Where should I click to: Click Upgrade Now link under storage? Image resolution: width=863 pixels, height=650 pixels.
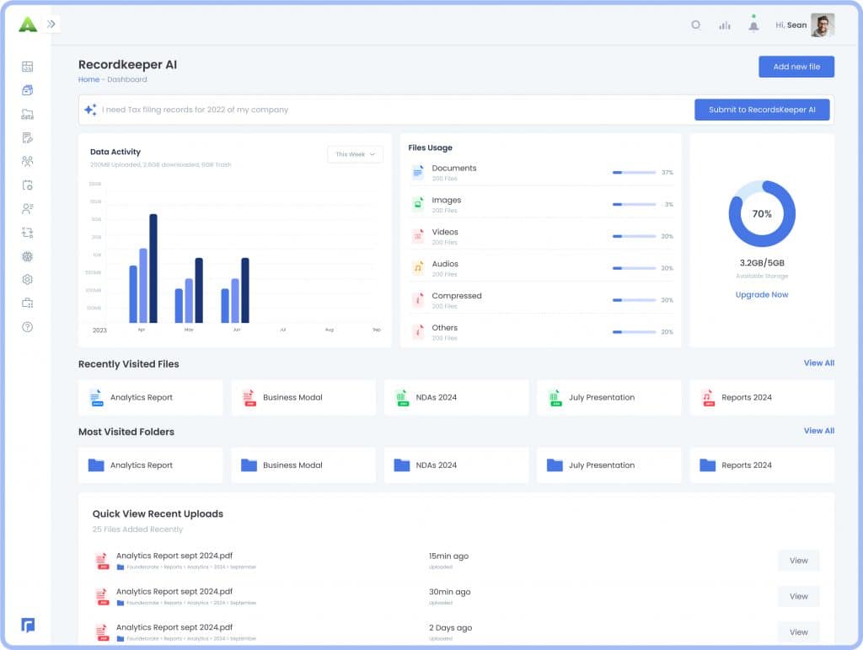pyautogui.click(x=760, y=294)
